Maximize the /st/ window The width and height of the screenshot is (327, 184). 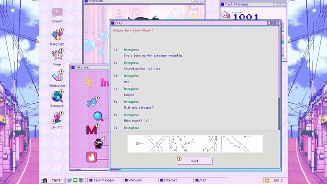pos(273,23)
